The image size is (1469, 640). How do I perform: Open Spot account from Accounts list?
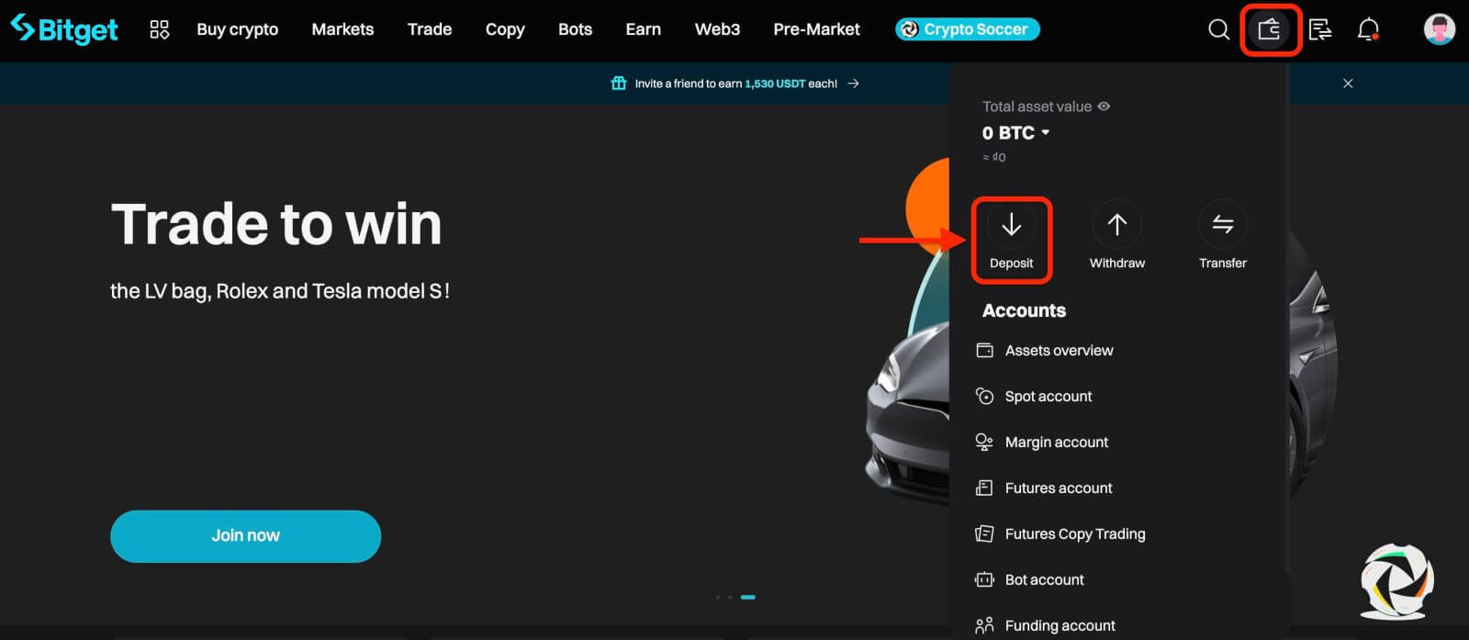[x=1048, y=397]
